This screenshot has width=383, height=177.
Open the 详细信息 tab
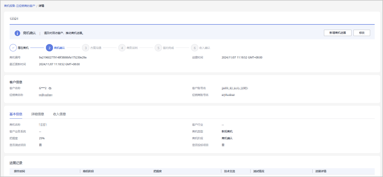pyautogui.click(x=38, y=114)
